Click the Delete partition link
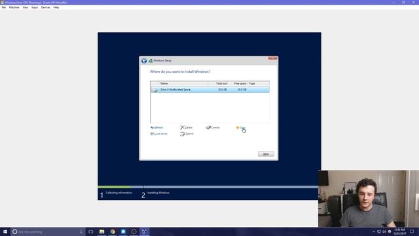This screenshot has height=236, width=419. click(186, 128)
